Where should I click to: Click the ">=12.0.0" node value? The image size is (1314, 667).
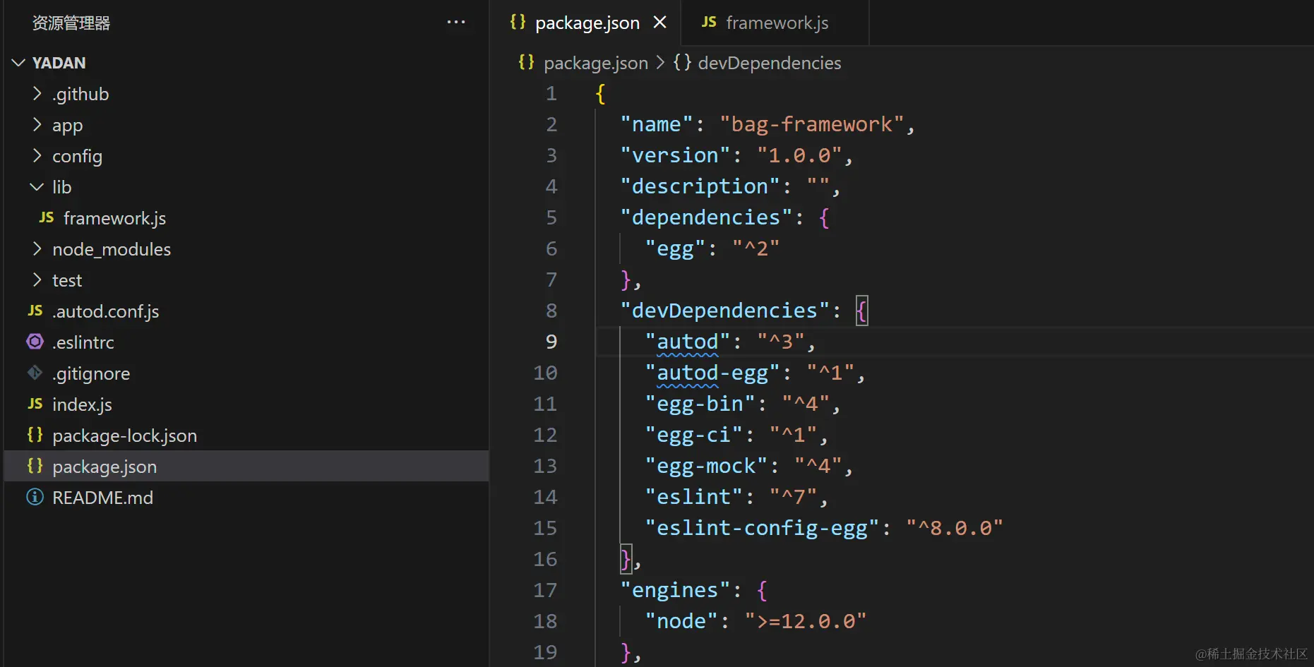click(806, 621)
